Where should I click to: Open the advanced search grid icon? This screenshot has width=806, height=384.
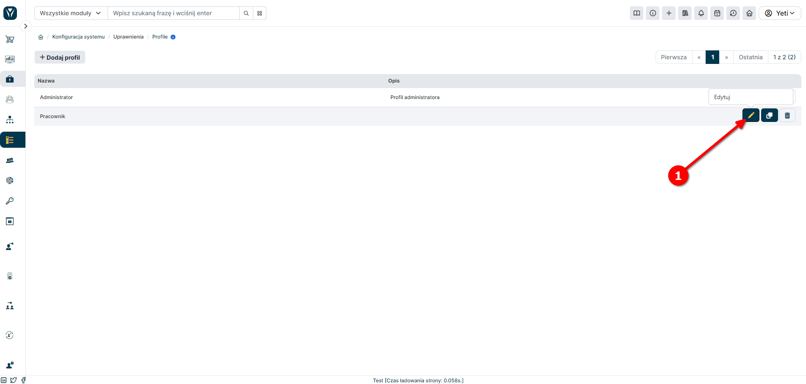tap(260, 13)
